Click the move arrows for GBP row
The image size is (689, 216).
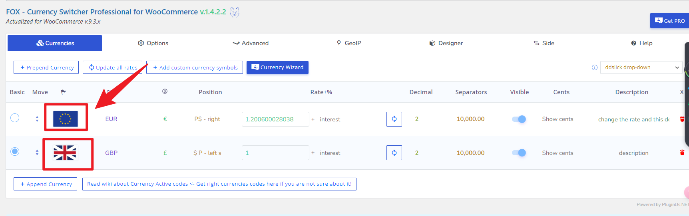pos(37,153)
